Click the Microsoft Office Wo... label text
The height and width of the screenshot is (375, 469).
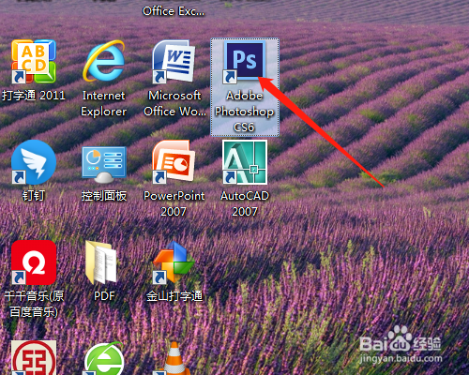click(x=174, y=103)
